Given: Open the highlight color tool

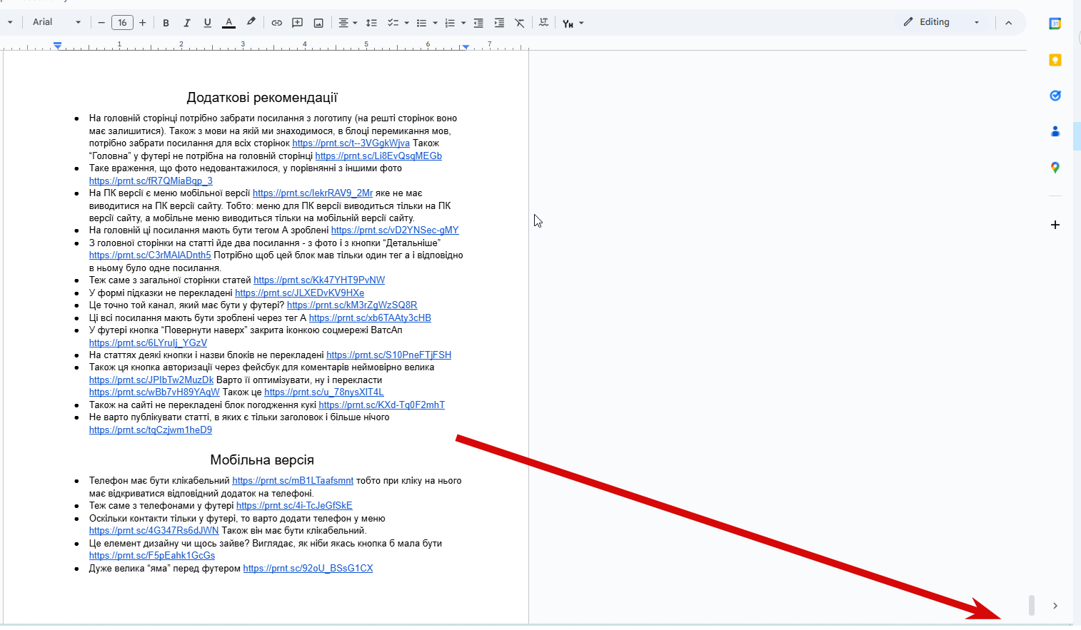Looking at the screenshot, I should point(251,23).
